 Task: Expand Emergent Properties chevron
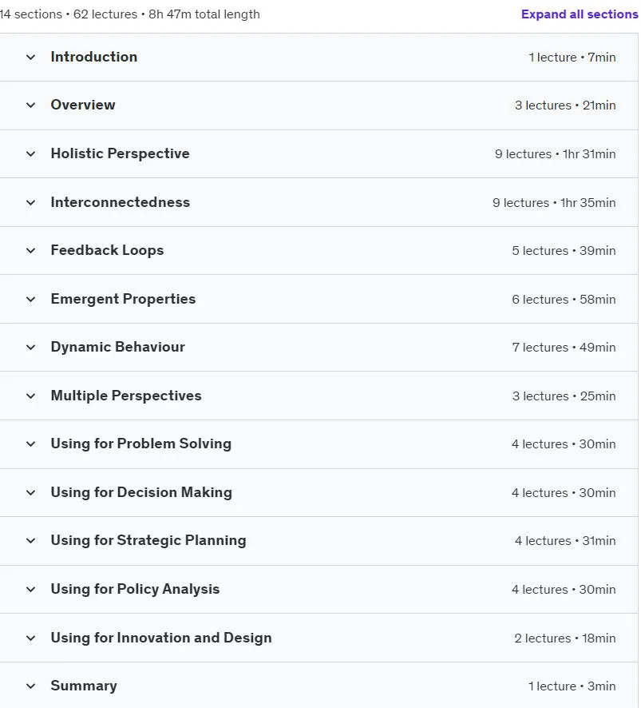coord(30,300)
